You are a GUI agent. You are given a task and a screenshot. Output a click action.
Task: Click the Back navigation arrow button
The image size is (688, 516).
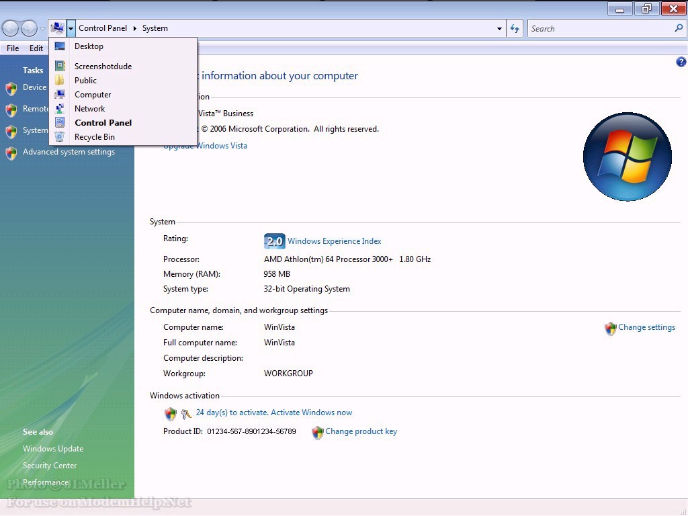click(x=11, y=29)
